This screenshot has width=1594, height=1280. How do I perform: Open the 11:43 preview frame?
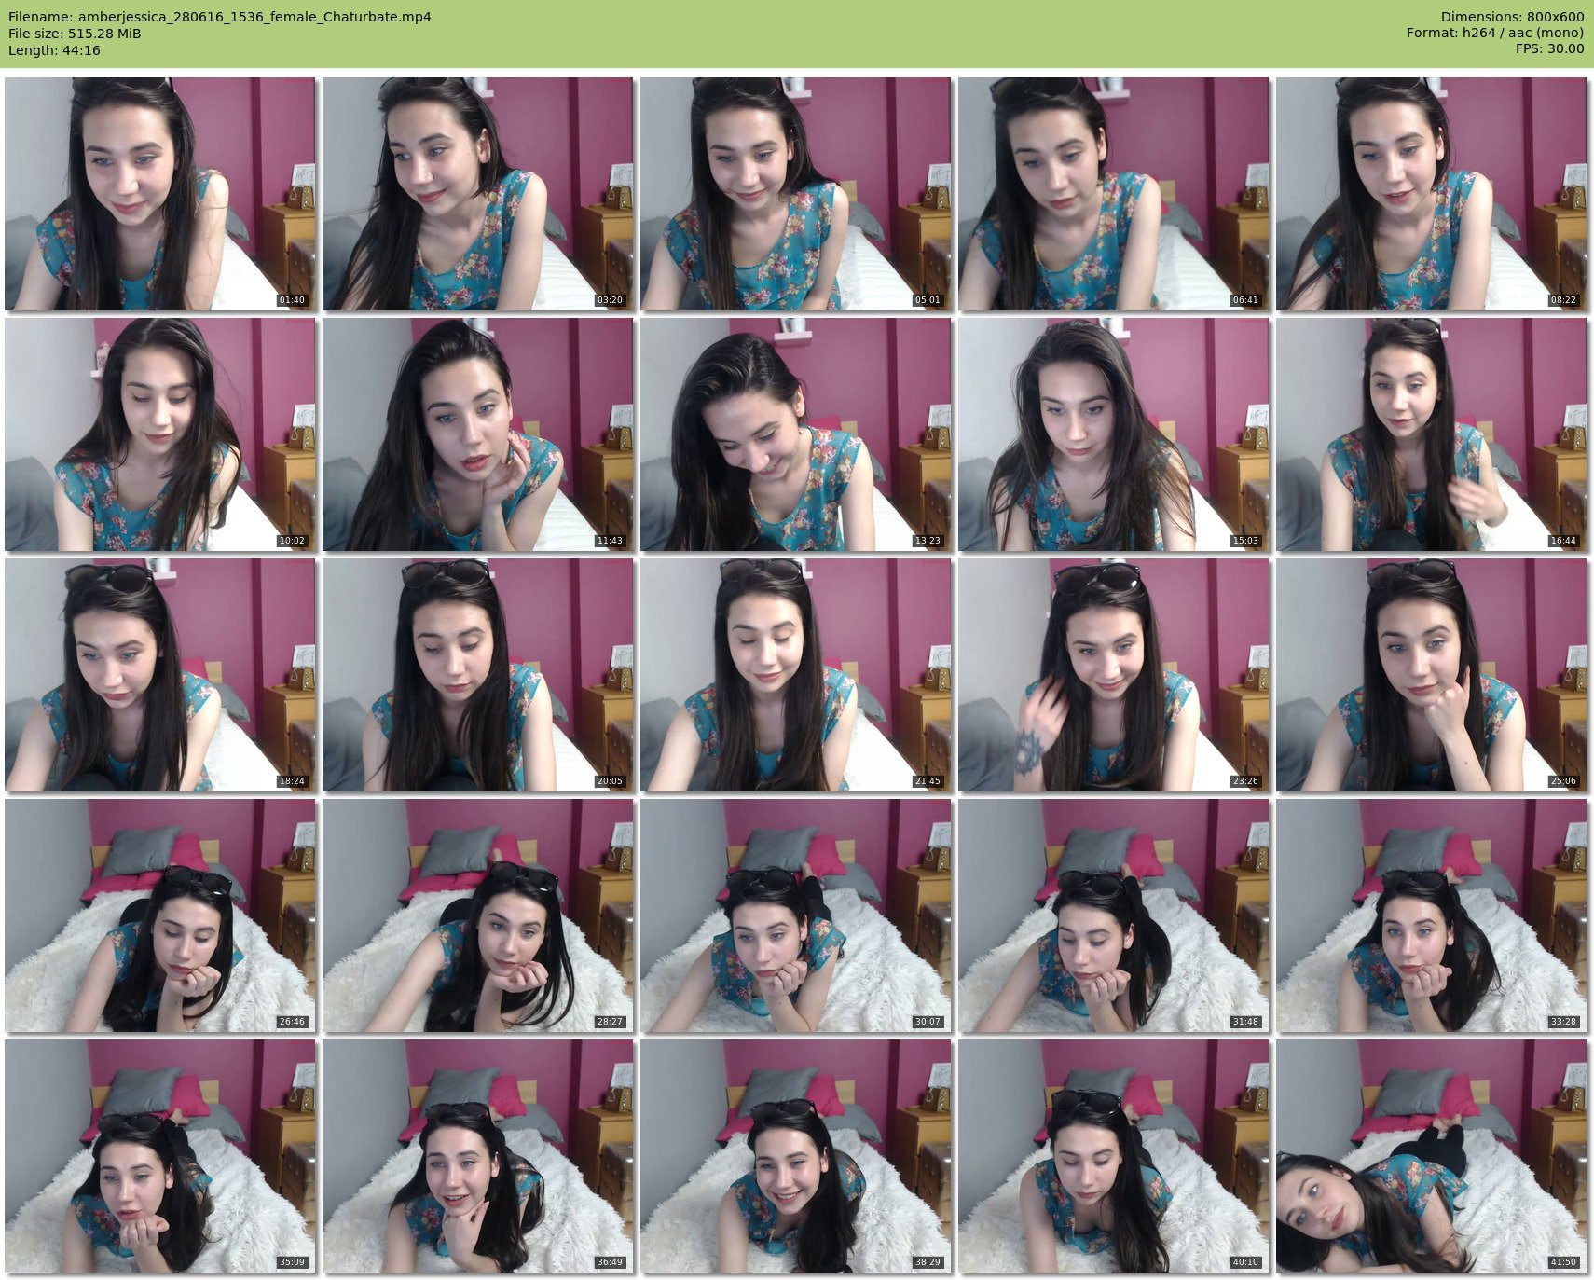pyautogui.click(x=477, y=434)
